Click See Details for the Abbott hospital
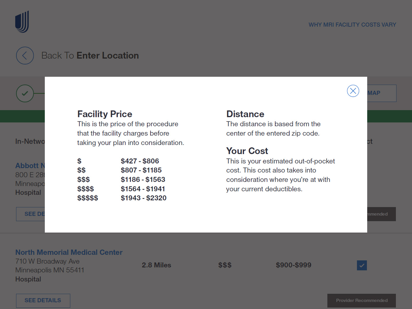This screenshot has width=412, height=309. [30, 214]
